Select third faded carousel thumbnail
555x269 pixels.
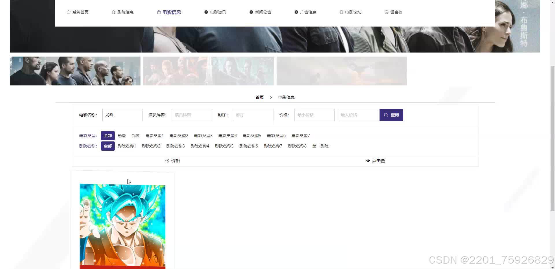[342, 71]
